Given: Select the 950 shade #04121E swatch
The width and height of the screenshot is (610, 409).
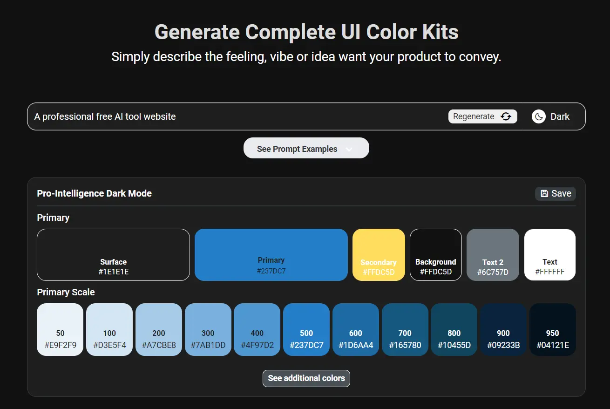Looking at the screenshot, I should 553,330.
